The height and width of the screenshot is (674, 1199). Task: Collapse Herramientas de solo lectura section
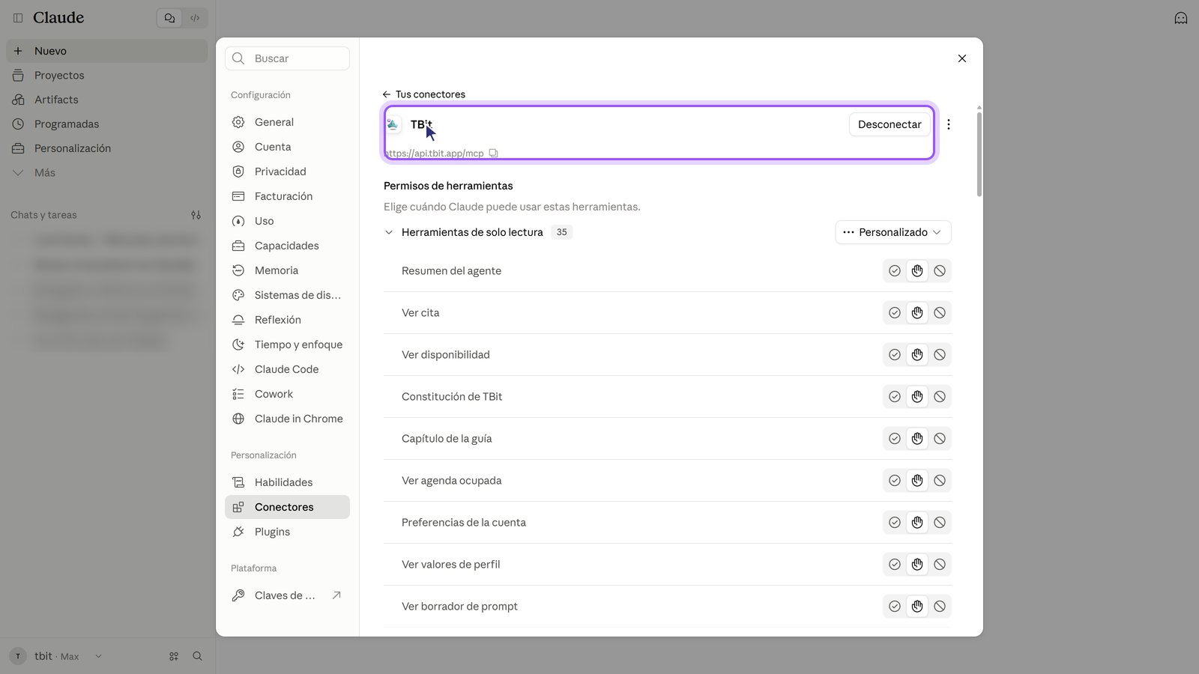pos(388,232)
